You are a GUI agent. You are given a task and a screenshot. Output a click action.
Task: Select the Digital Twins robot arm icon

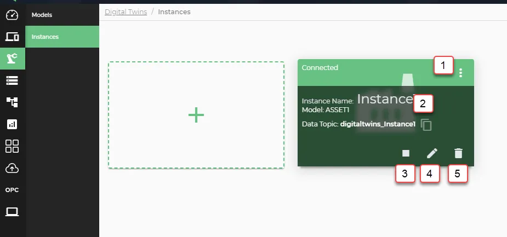click(x=12, y=59)
